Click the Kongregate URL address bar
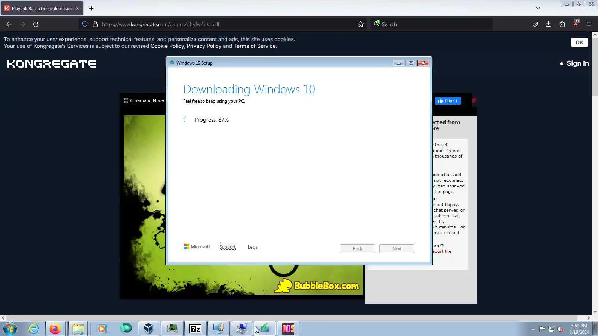The image size is (598, 336). point(223,24)
